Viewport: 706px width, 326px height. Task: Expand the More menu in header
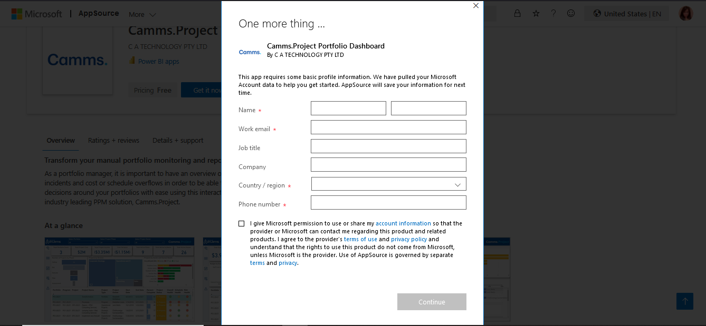[x=142, y=14]
